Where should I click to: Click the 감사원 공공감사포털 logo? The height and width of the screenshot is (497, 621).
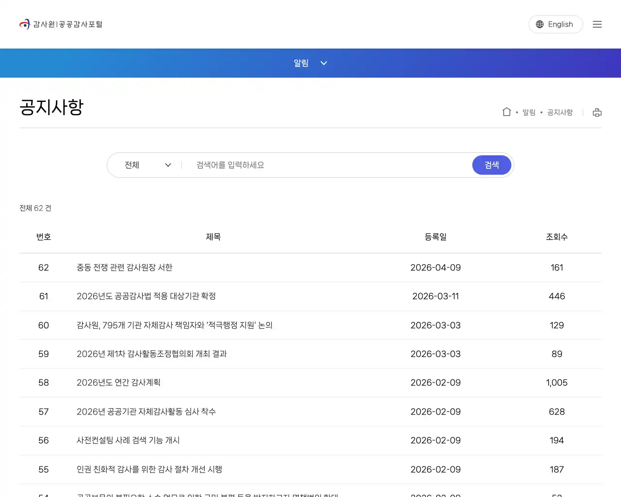click(x=61, y=24)
